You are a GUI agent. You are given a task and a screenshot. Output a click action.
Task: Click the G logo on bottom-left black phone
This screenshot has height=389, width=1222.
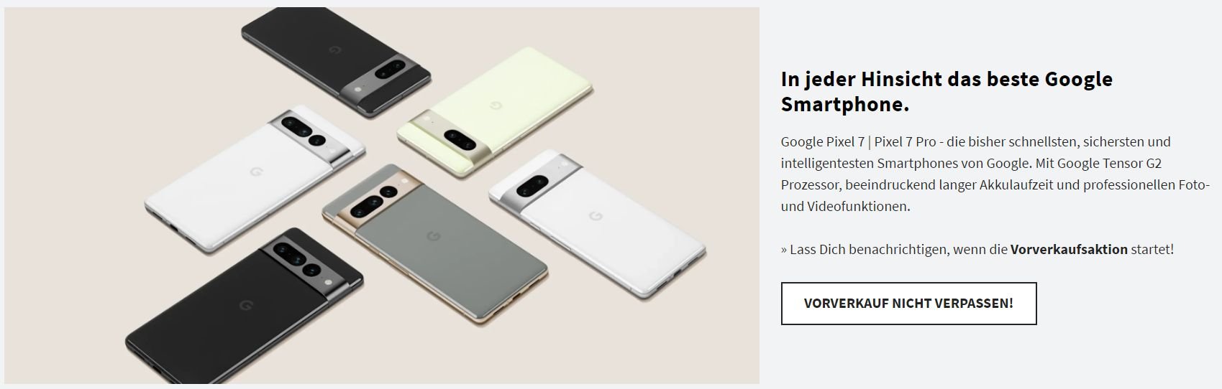[x=246, y=305]
